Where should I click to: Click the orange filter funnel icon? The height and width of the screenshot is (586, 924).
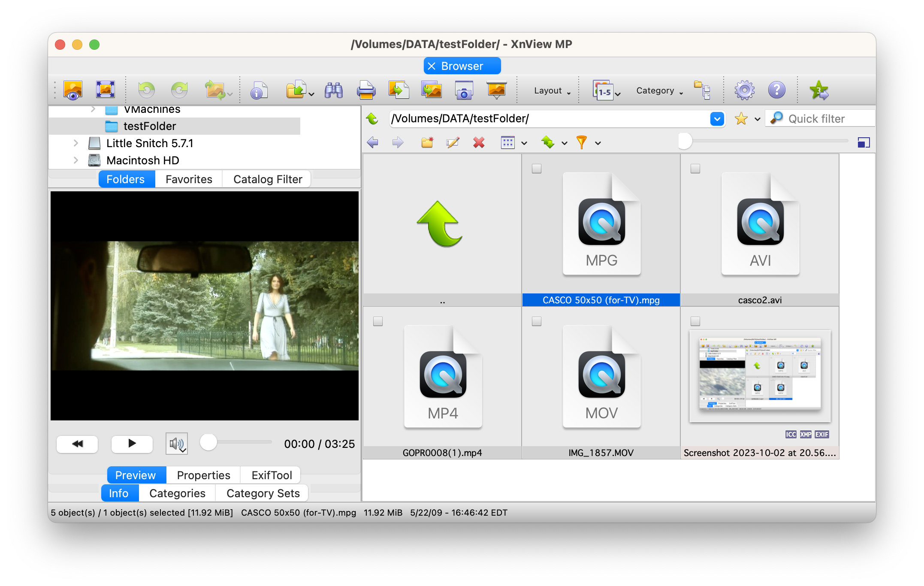point(581,142)
